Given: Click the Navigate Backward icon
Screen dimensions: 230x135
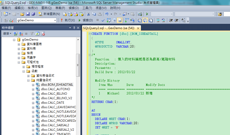Looking at the screenshot, I should click(125, 14).
